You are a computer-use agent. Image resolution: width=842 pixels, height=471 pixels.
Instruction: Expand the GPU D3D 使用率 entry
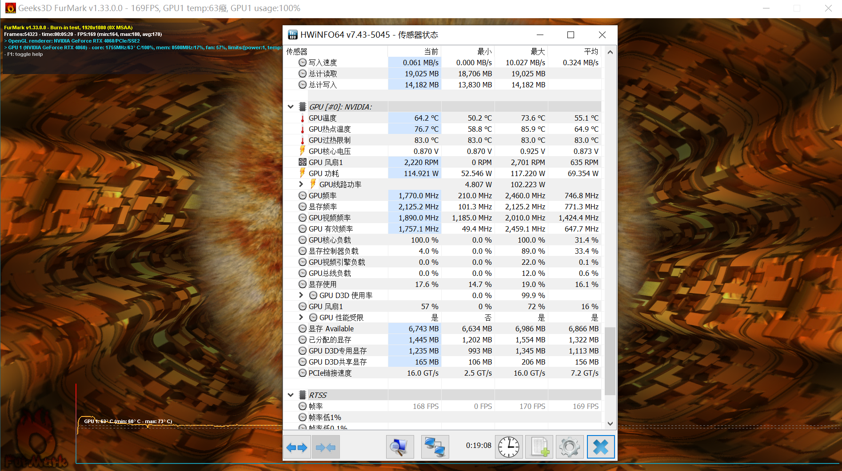coord(301,295)
